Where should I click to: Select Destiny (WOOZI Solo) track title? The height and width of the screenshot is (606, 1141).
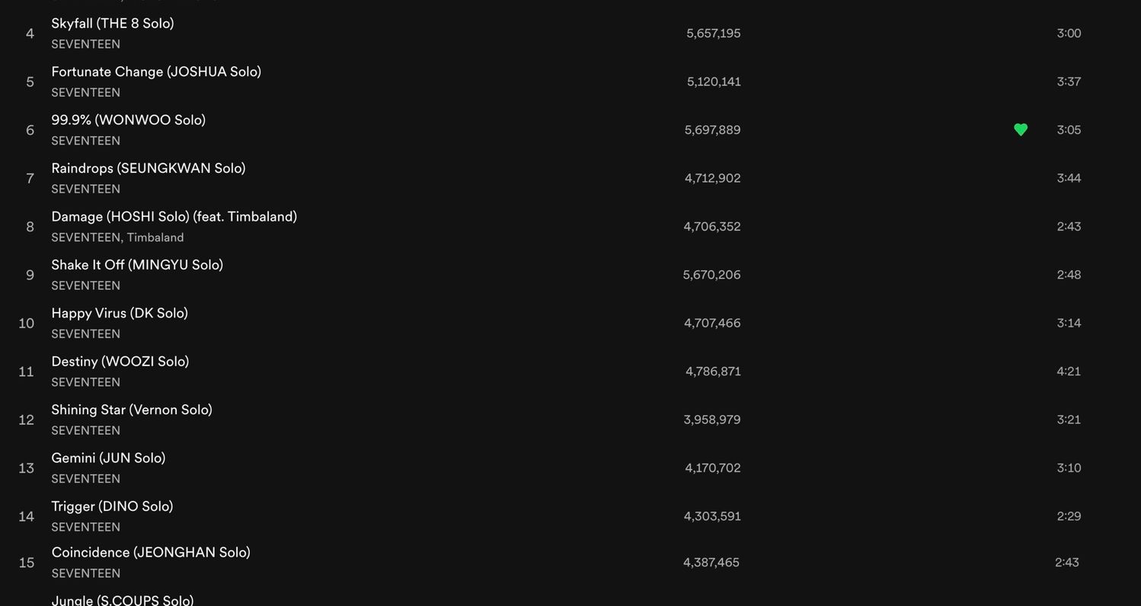click(120, 362)
